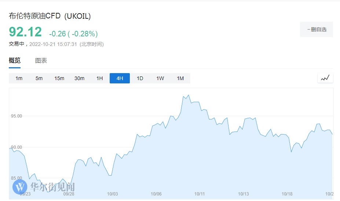Click the chart peak near 10/11
340x201 pixels.
pyautogui.click(x=189, y=95)
